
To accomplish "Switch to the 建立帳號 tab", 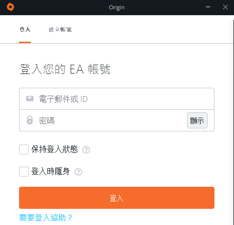I will point(60,29).
